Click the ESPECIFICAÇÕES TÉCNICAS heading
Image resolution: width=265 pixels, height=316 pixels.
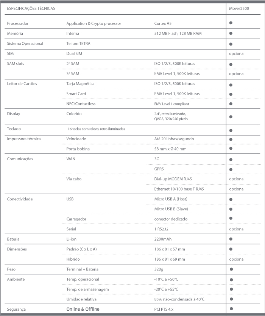click(31, 8)
